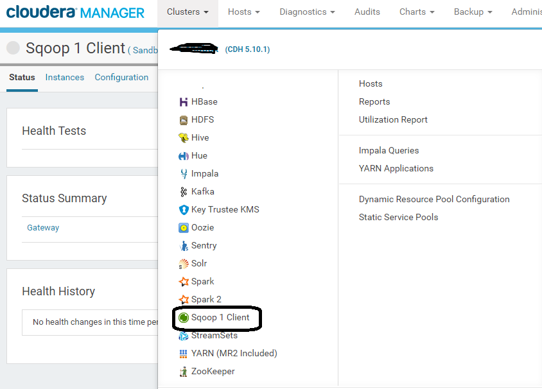This screenshot has width=542, height=389.
Task: Open the Diagnostics dropdown
Action: tap(307, 11)
